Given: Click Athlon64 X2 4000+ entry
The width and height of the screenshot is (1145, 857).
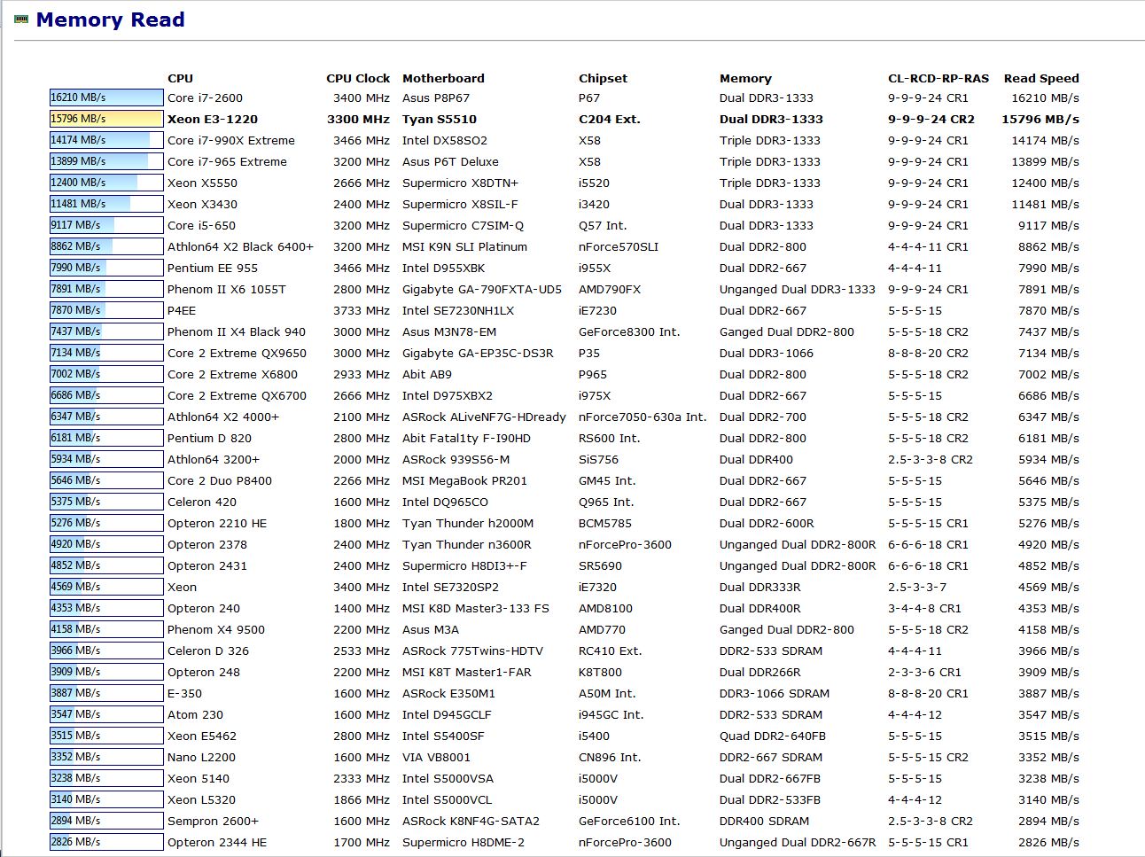Looking at the screenshot, I should pos(223,417).
